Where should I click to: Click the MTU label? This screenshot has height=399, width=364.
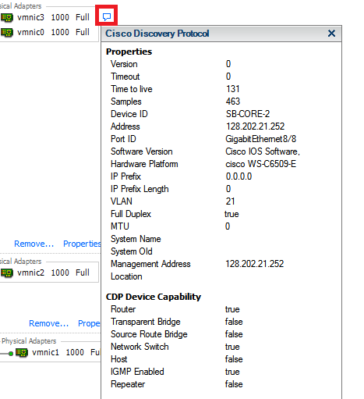[120, 226]
